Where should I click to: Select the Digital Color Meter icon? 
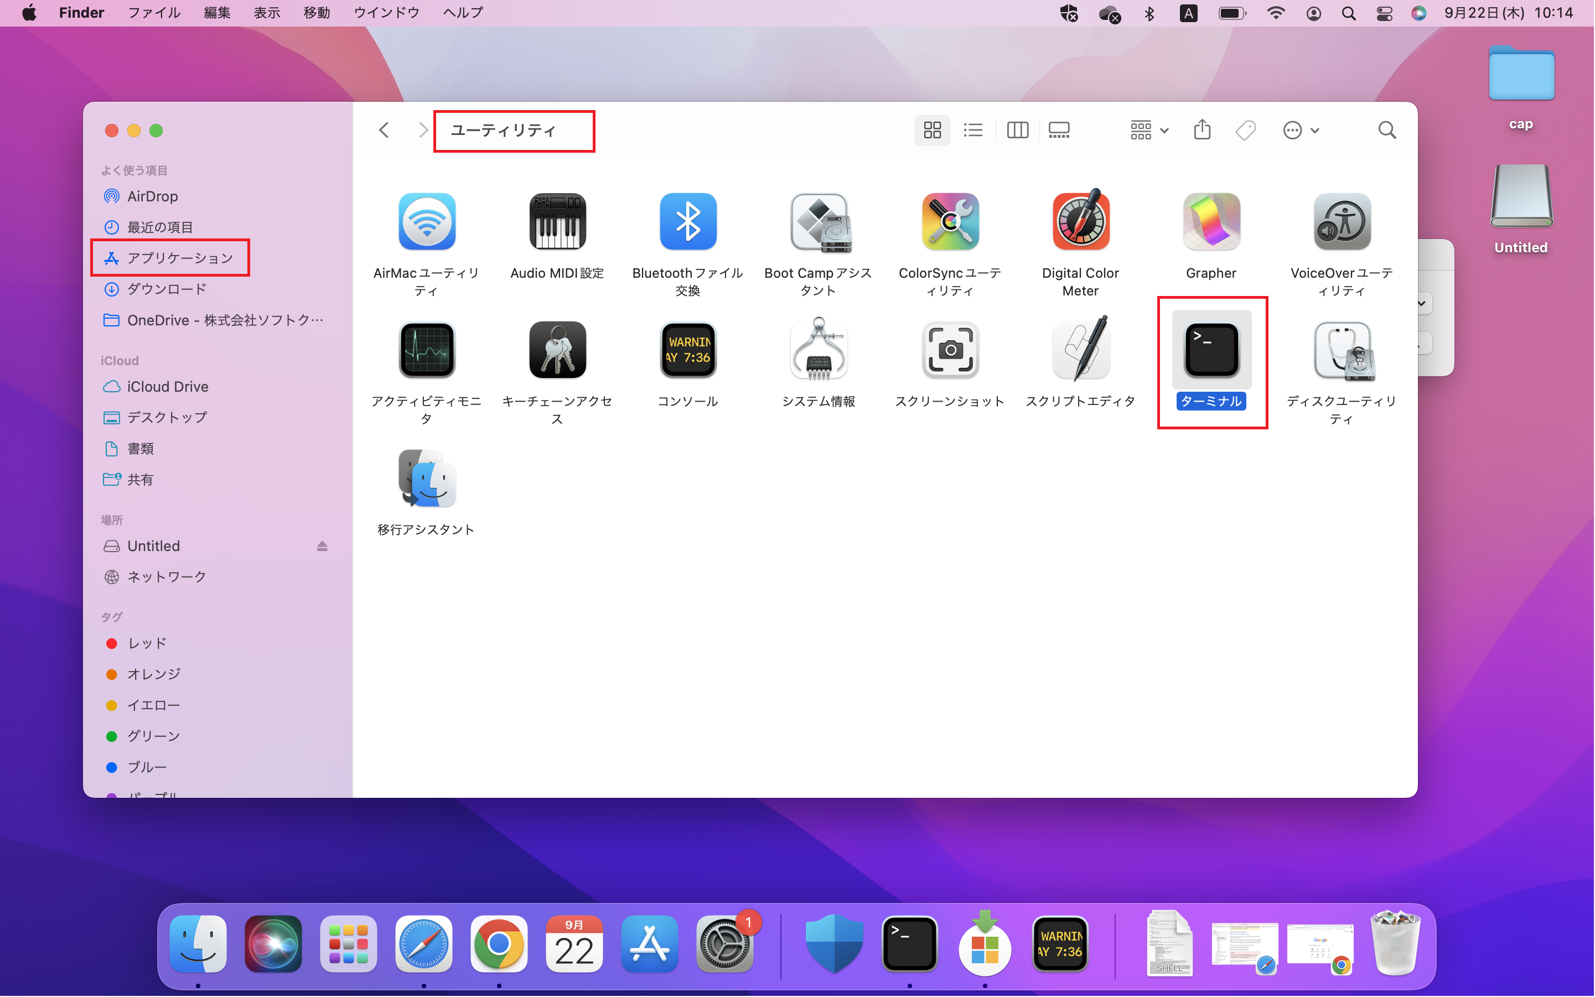1080,220
